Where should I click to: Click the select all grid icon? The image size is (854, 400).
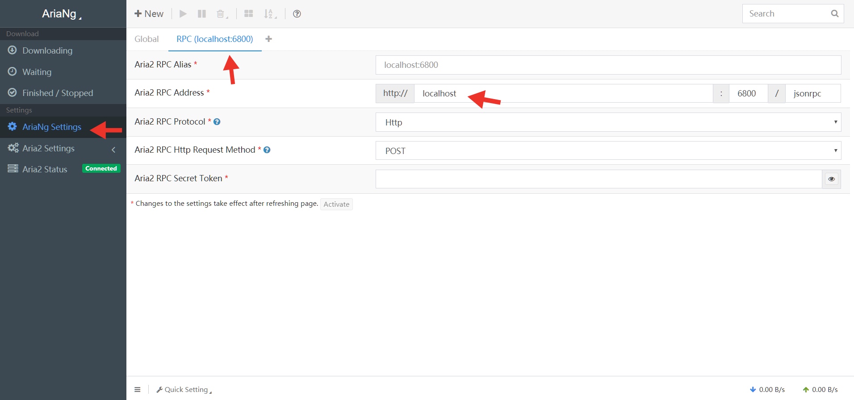click(x=249, y=14)
